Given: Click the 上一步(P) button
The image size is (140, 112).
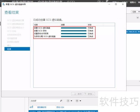Looking at the screenshot, I should 77,94.
